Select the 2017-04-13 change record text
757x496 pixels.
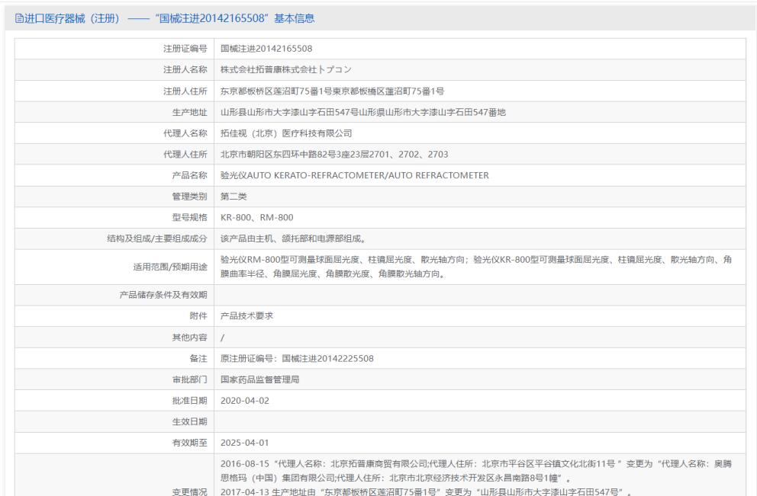(x=427, y=491)
